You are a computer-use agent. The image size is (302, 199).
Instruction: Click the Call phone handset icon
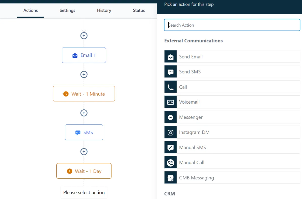[x=170, y=87]
